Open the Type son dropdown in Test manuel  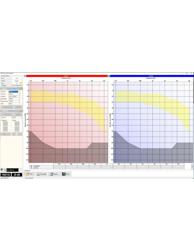17,117
